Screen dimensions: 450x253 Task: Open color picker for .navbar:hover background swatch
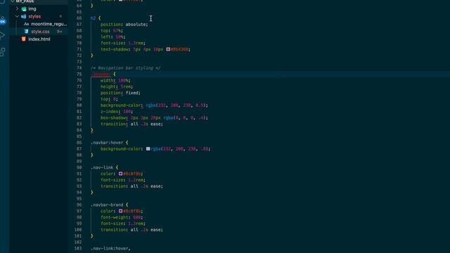tap(148, 149)
